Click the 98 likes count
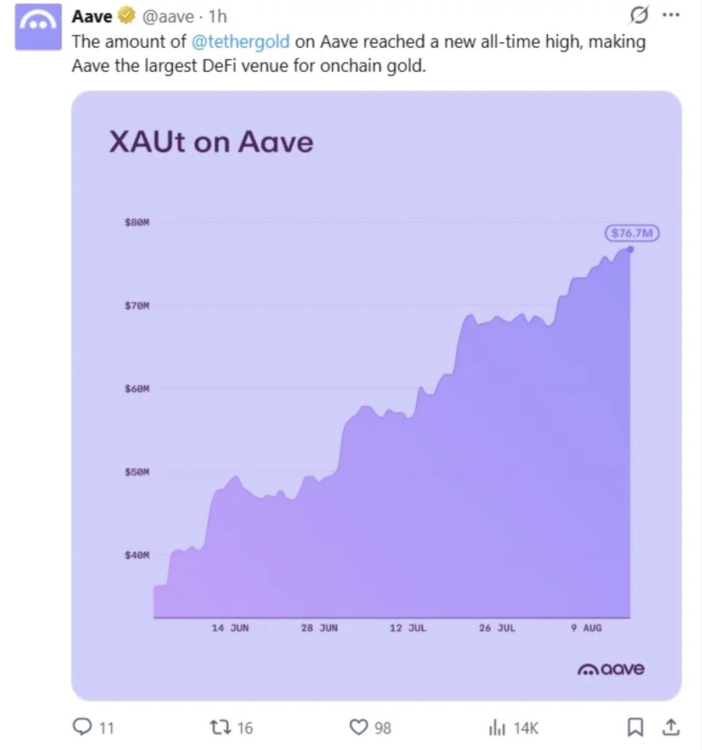 [x=383, y=728]
